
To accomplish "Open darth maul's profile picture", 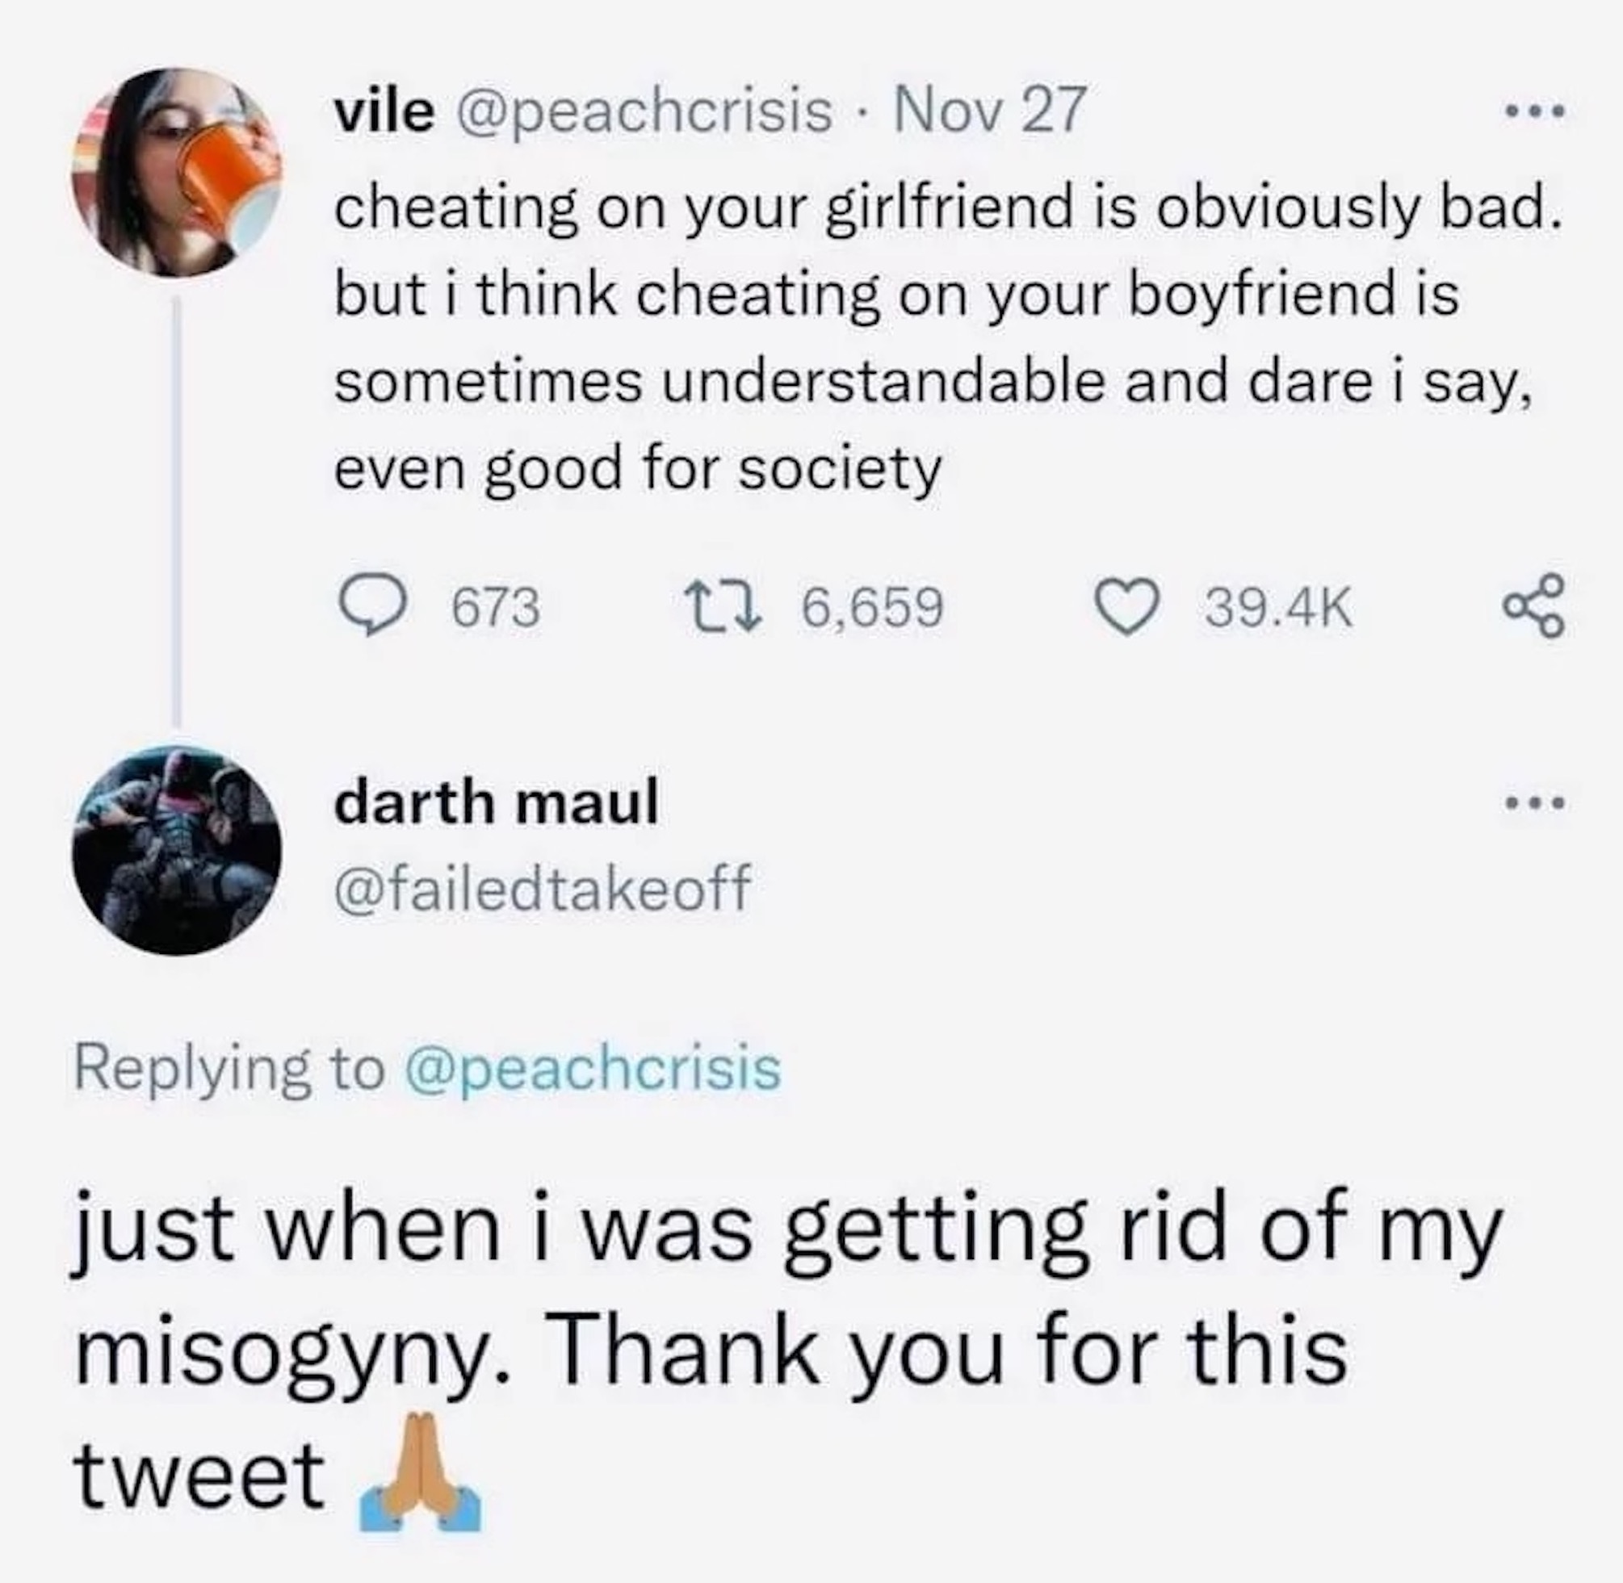I will [177, 851].
